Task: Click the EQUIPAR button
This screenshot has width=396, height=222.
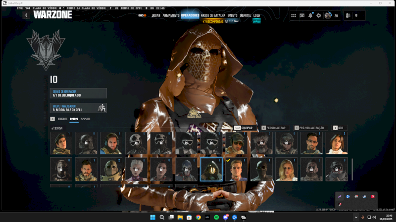Action: pyautogui.click(x=244, y=128)
